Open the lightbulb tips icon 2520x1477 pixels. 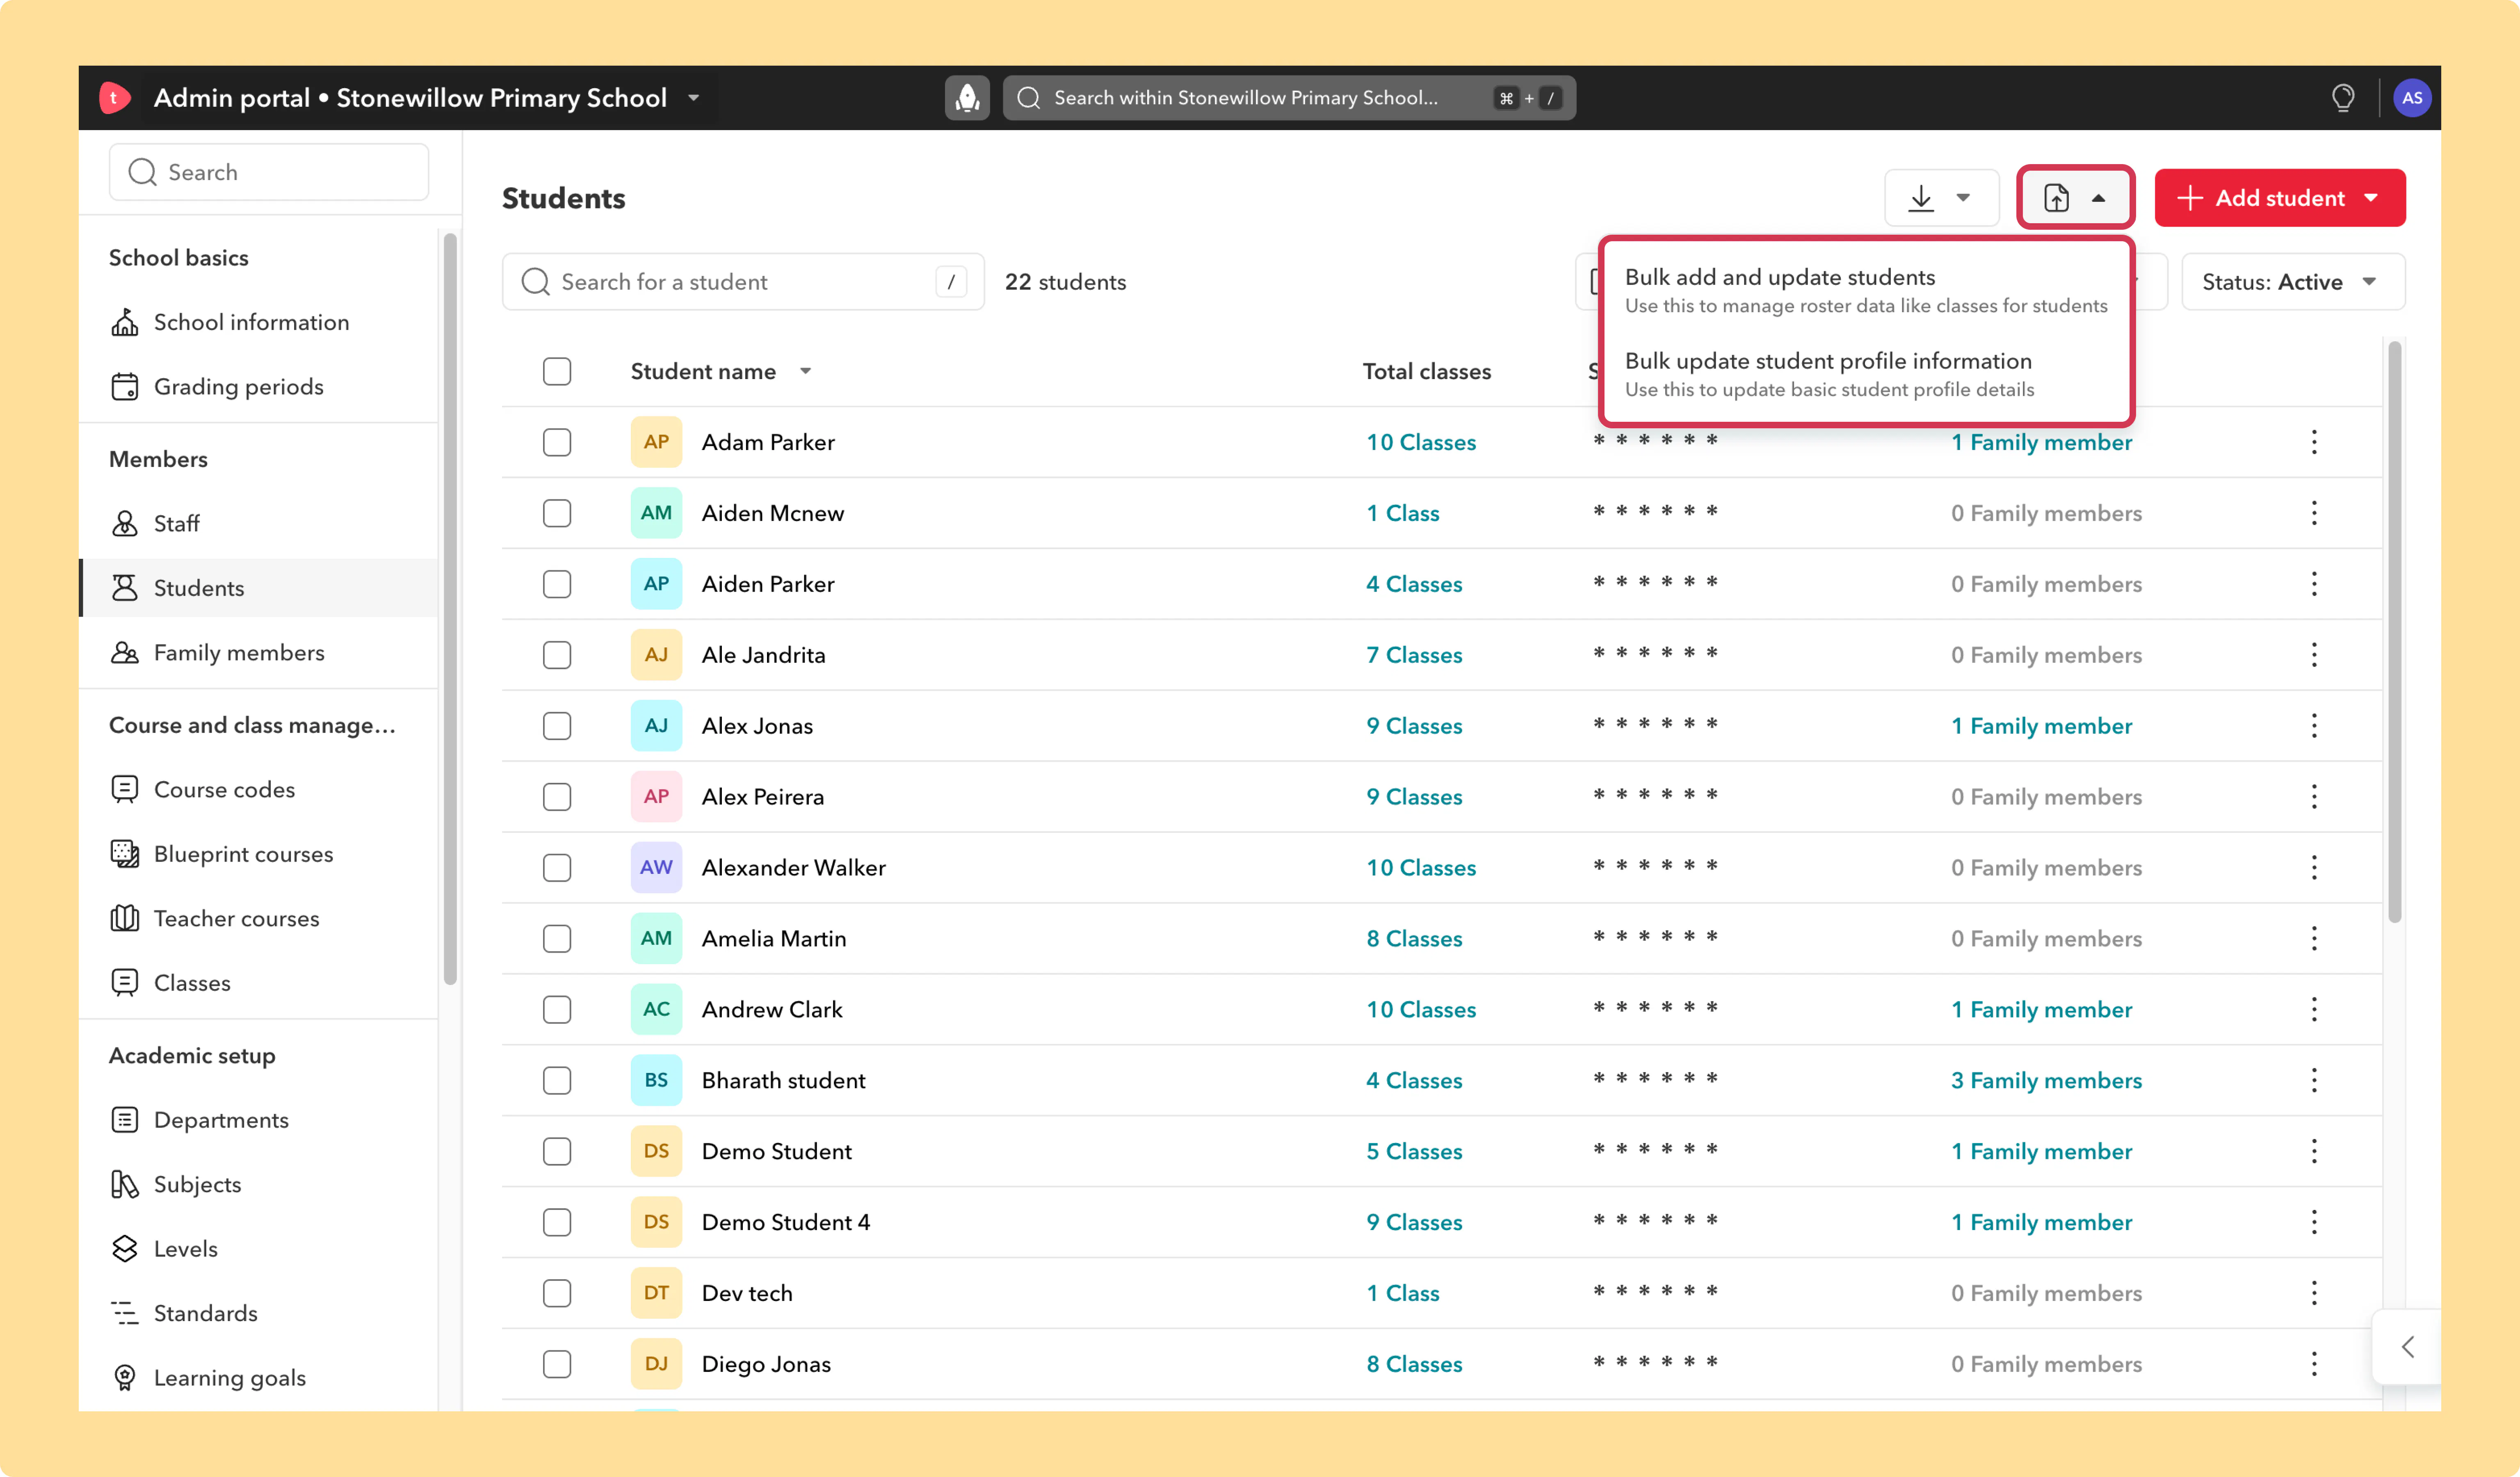pyautogui.click(x=2343, y=98)
